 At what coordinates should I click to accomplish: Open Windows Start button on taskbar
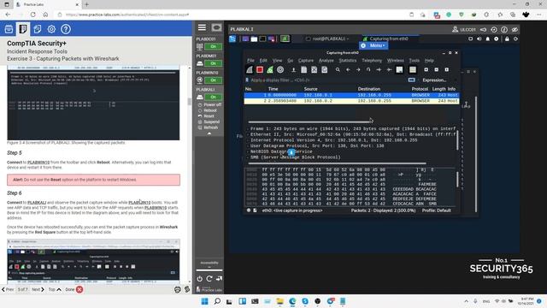pyautogui.click(x=205, y=301)
